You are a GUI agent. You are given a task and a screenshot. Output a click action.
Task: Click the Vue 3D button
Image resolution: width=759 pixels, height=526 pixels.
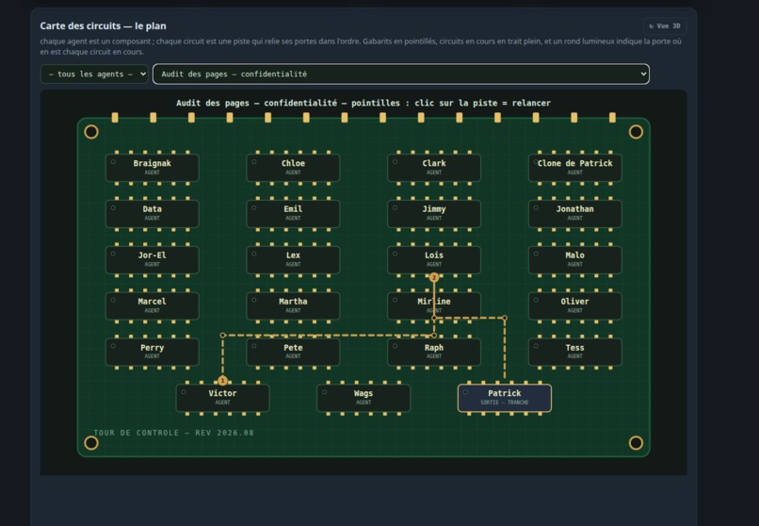coord(665,26)
